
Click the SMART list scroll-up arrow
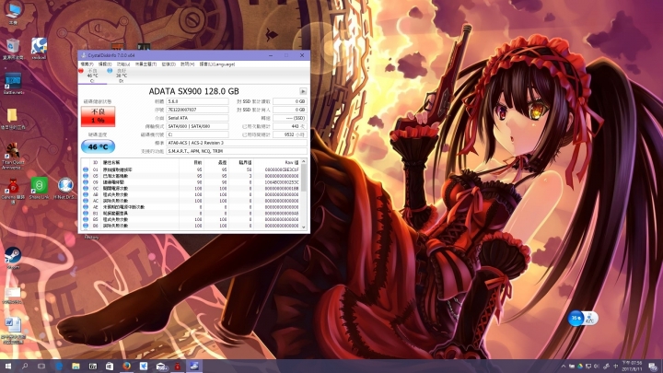pos(304,162)
